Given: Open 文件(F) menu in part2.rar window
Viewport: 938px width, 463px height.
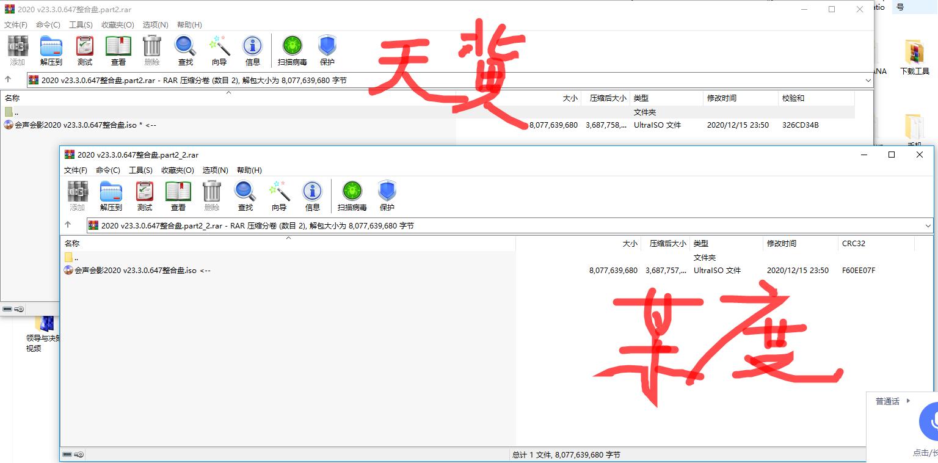Looking at the screenshot, I should click(x=16, y=24).
